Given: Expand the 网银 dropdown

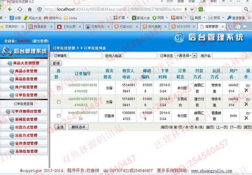Looking at the screenshot, I should pos(167,17).
